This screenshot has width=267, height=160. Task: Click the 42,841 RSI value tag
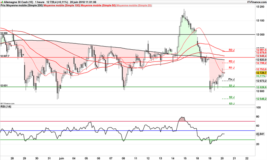pos(260,134)
